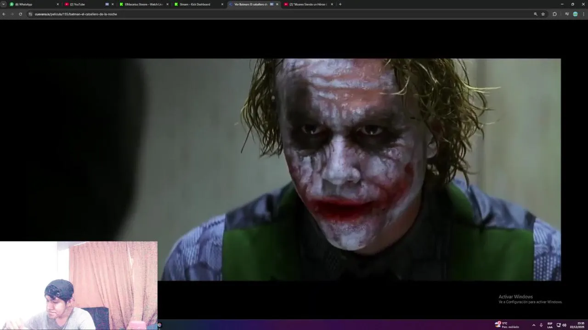The width and height of the screenshot is (588, 330).
Task: Close the ElMacarius Stream tab
Action: pyautogui.click(x=167, y=4)
